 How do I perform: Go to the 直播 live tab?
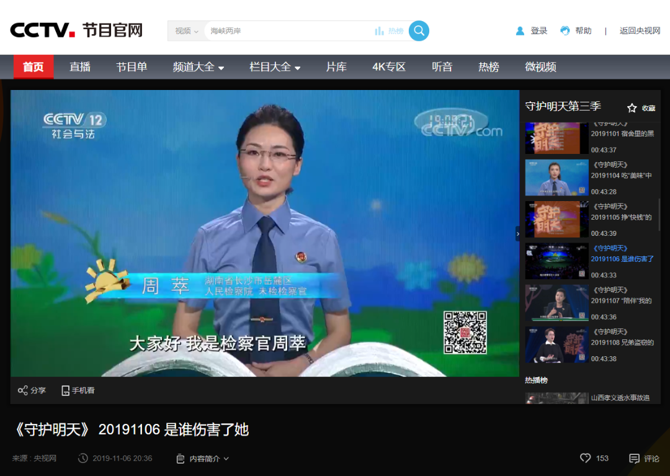pos(80,67)
